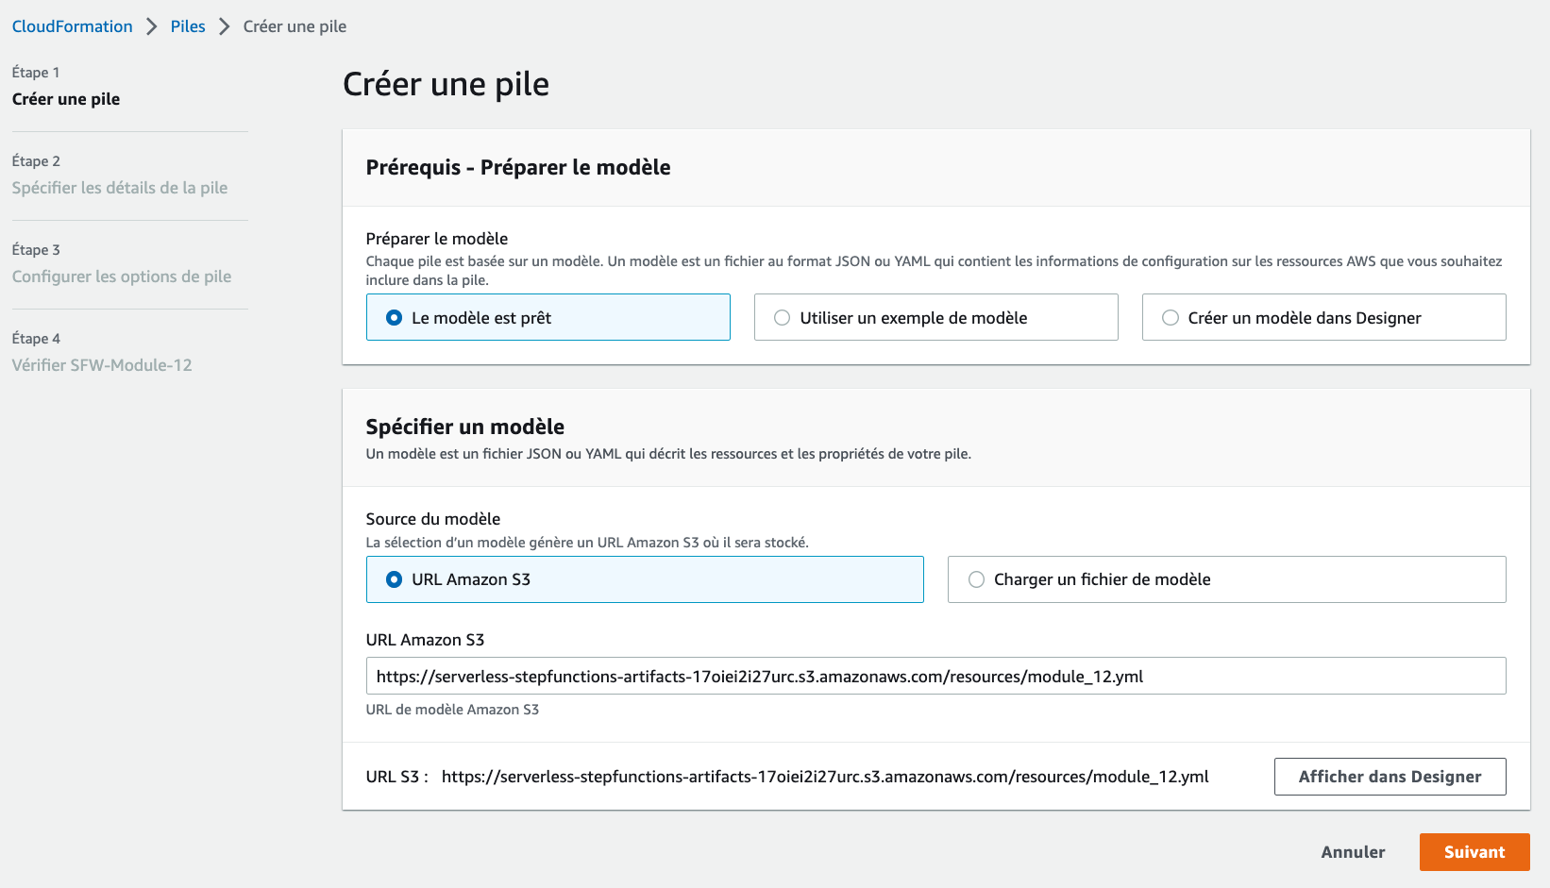Click breadcrumb chevron after CloudFormation
Image resolution: width=1550 pixels, height=888 pixels.
point(151,26)
